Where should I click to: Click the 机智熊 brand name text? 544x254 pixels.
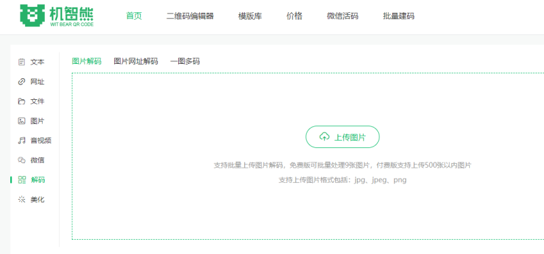72,13
